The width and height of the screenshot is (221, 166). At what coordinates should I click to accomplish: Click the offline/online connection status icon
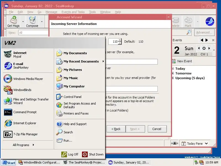175,143
